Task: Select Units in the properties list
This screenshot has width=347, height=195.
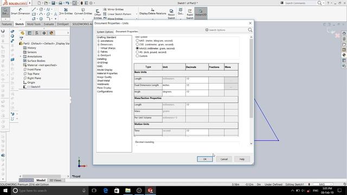Action: [x=100, y=66]
